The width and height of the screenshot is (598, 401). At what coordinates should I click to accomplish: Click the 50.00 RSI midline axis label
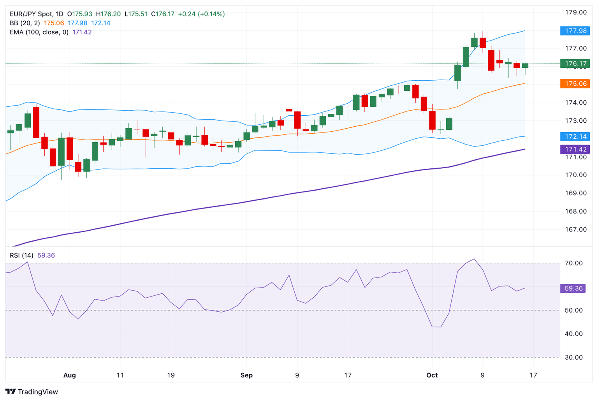tap(573, 311)
